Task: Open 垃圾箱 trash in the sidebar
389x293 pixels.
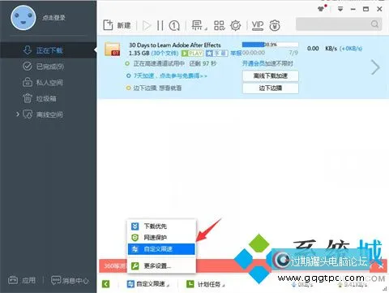Action: click(48, 98)
